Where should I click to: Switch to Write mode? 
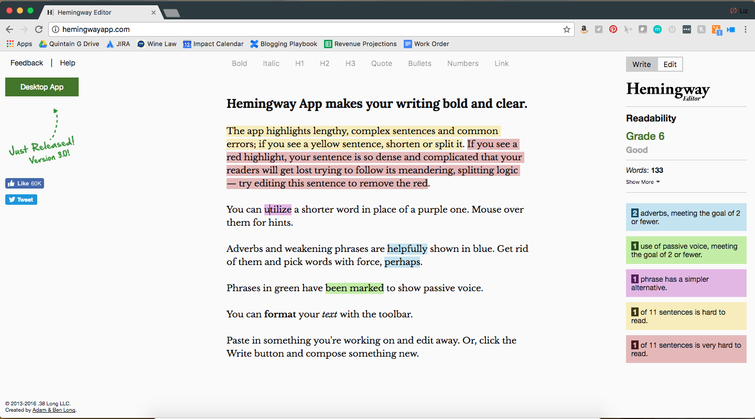point(641,64)
